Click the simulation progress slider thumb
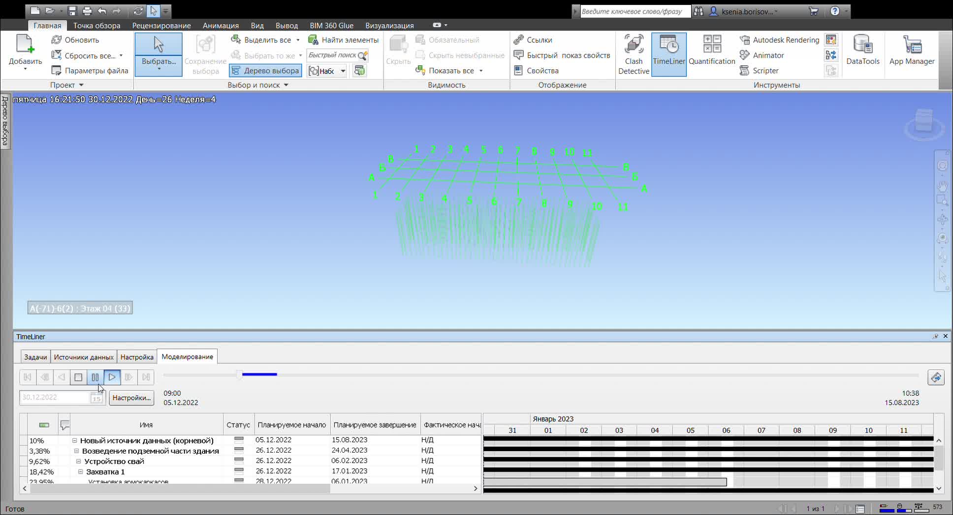The width and height of the screenshot is (953, 515). pos(239,374)
